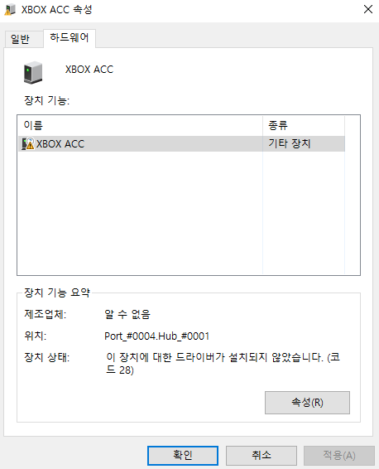379x469 pixels.
Task: Cancel the dialog with 취소
Action: click(261, 455)
